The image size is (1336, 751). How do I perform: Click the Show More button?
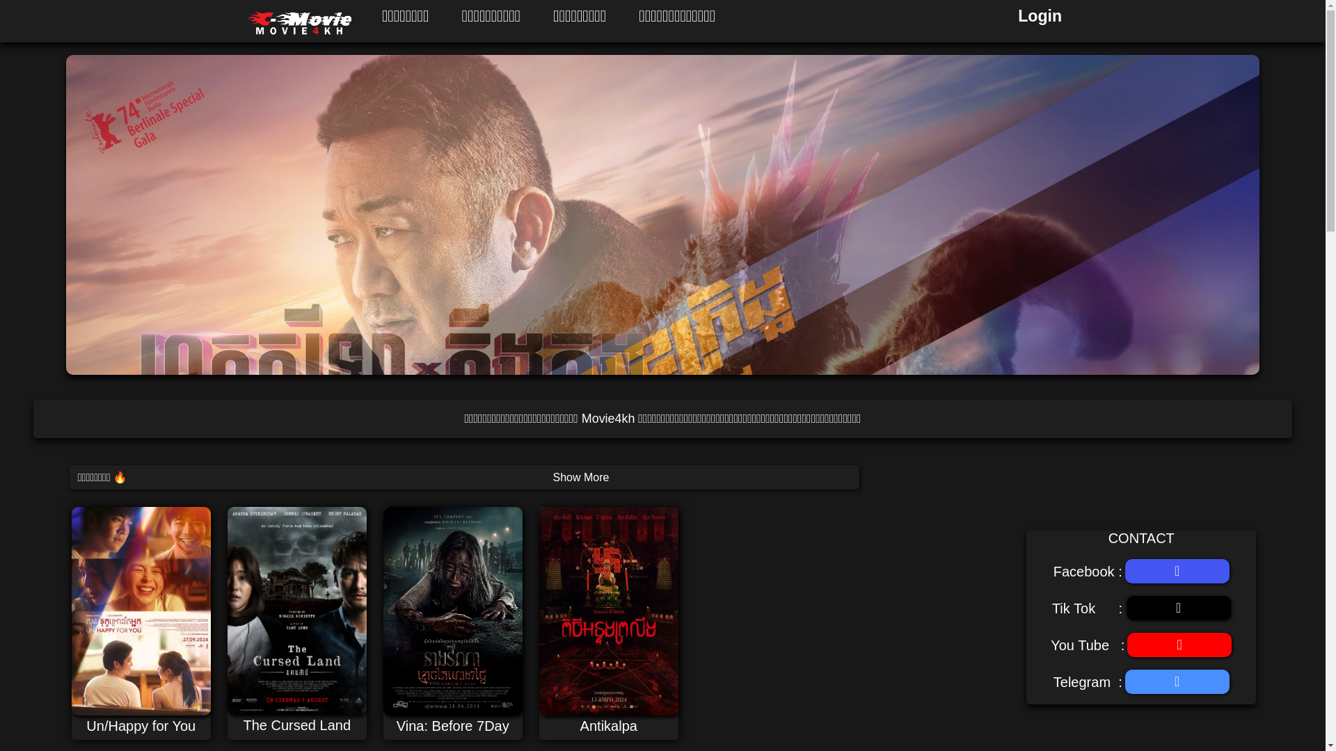580,478
